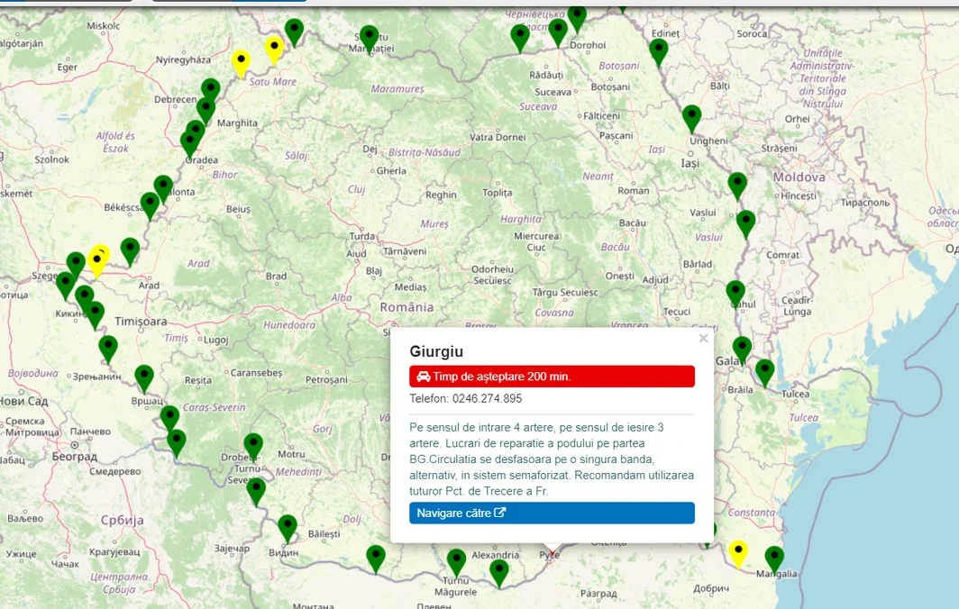Screen dimensions: 959x609
Task: Click the Timișoara city label
Action: coord(141,322)
